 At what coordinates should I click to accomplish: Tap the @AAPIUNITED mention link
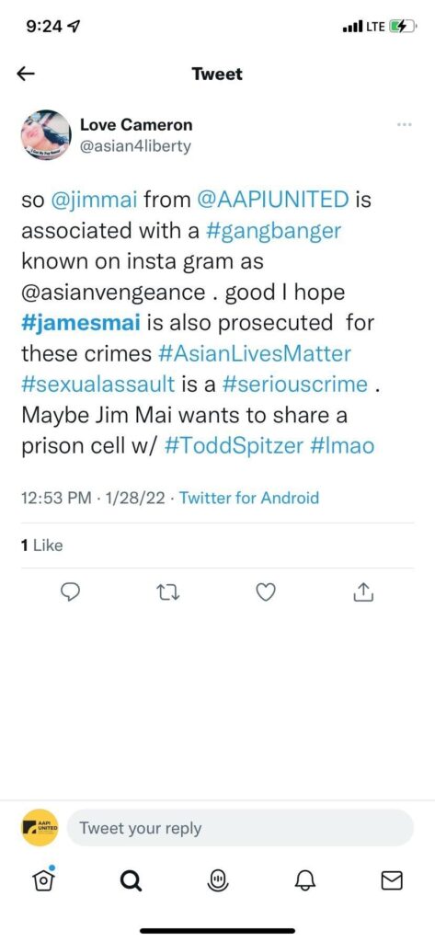(x=273, y=200)
